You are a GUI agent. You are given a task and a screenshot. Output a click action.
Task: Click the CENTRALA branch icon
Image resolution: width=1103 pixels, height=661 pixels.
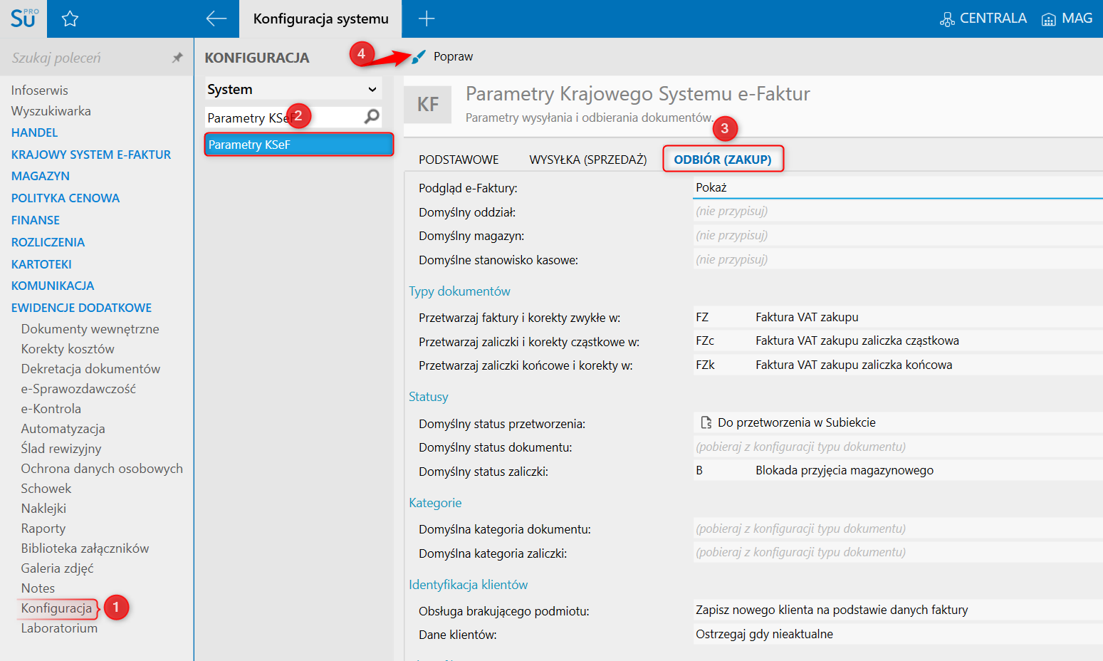pos(947,19)
